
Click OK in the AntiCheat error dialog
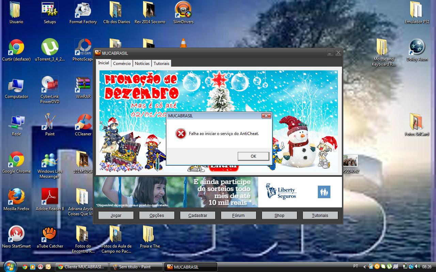253,156
